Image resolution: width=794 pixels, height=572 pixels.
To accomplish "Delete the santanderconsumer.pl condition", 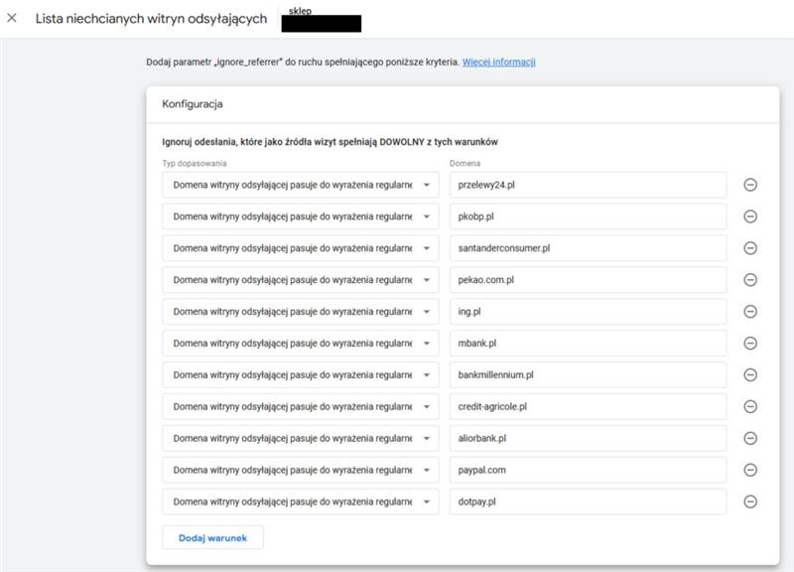I will coord(750,248).
